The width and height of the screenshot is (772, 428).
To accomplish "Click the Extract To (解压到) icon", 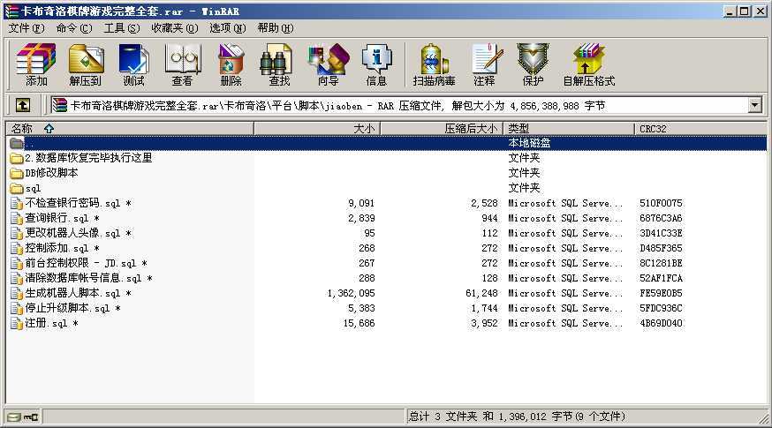I will click(86, 64).
